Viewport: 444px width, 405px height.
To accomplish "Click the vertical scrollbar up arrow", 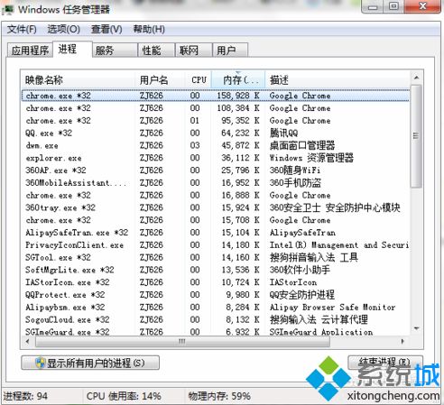I will tap(416, 78).
